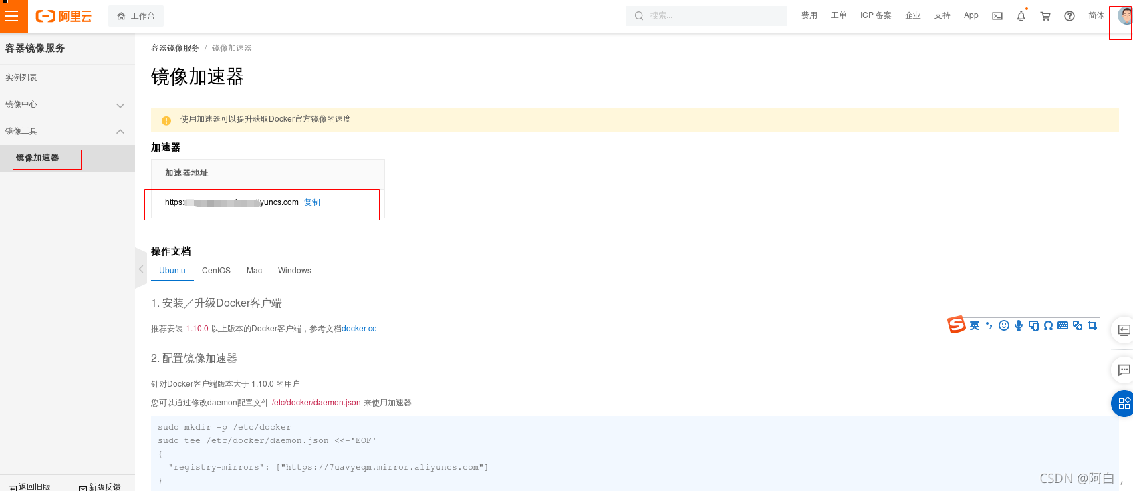1133x491 pixels.
Task: Open the hamburger menu at top left
Action: (x=12, y=16)
